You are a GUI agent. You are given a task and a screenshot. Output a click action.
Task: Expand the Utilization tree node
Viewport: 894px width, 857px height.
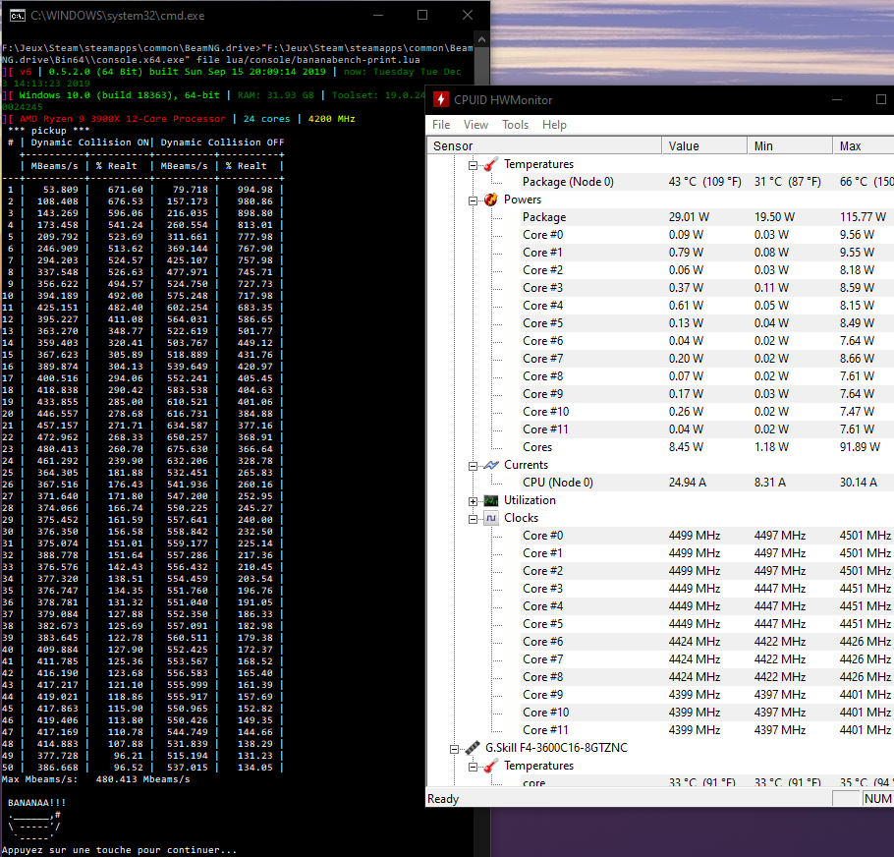(x=473, y=501)
